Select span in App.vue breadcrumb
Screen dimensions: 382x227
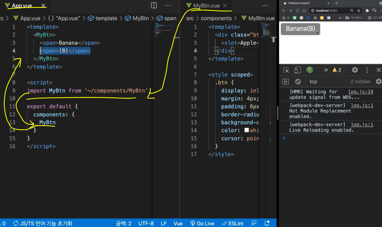click(166, 18)
